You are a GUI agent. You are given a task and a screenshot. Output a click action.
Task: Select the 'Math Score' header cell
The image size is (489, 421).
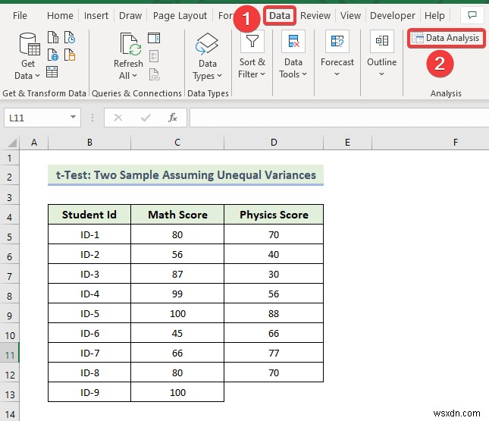(x=177, y=215)
